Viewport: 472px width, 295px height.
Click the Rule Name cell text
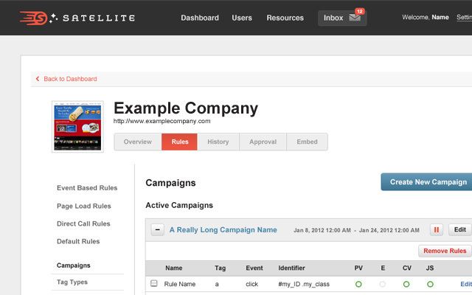point(180,284)
